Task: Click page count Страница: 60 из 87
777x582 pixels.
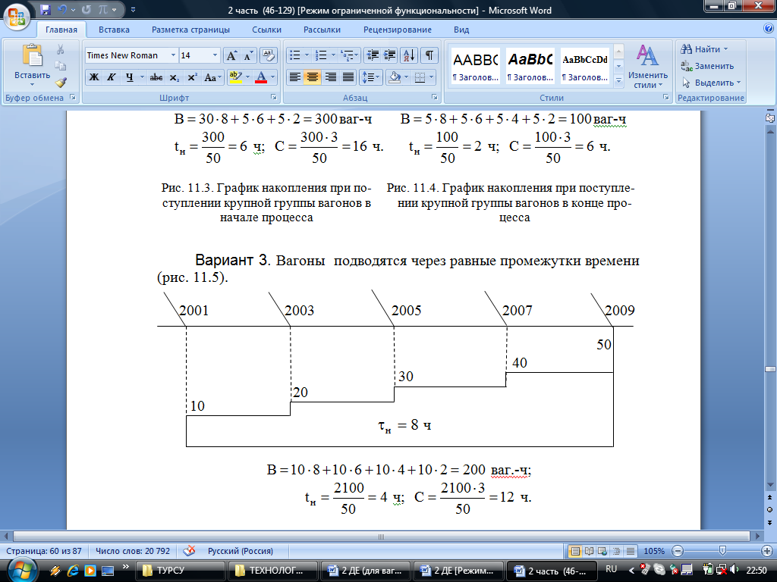Action: (43, 551)
